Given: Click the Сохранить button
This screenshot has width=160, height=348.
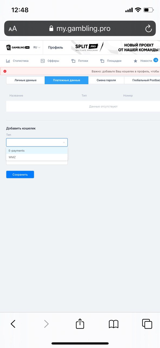Looking at the screenshot, I should (20, 175).
